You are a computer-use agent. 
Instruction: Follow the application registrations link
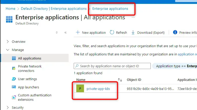187,54
